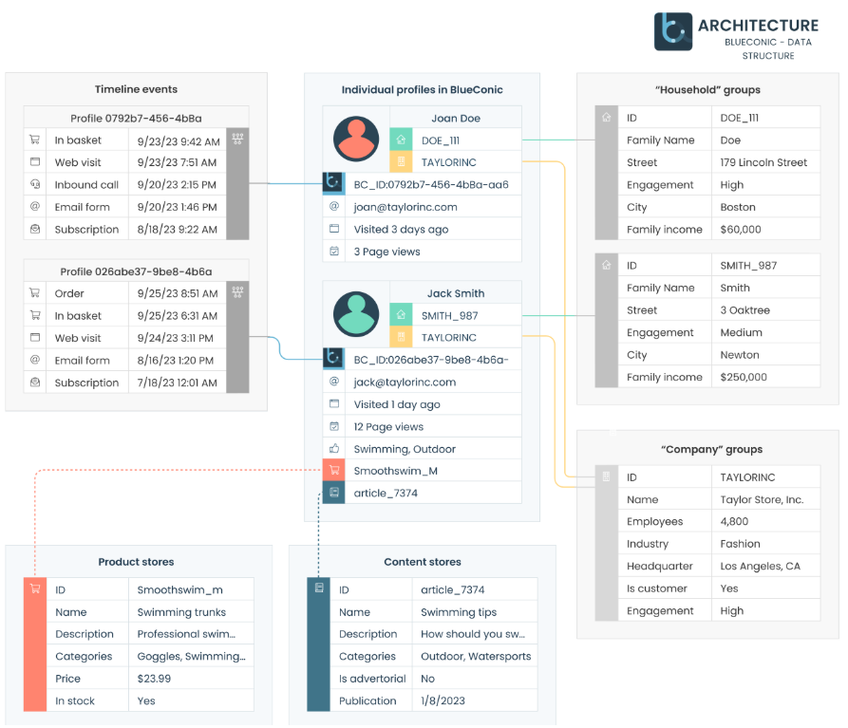This screenshot has width=848, height=728.
Task: Click the $23.99 price value
Action: point(154,679)
